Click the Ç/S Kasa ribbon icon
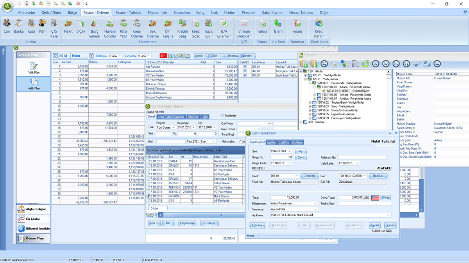The image size is (469, 263). point(54,28)
